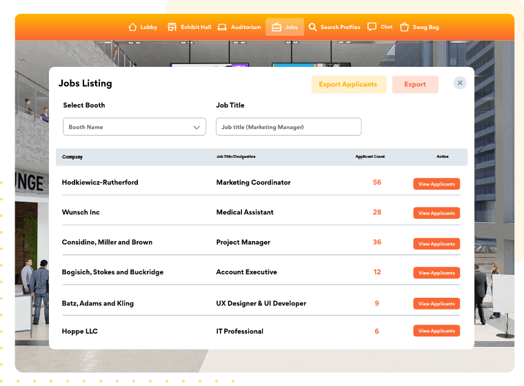
Task: Click the IT Professional job title
Action: click(x=240, y=331)
